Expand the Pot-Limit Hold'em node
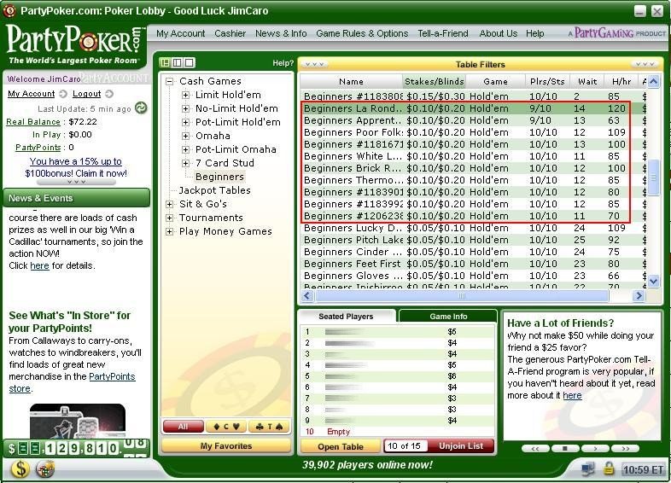Viewport: 671px width, 483px height. point(186,122)
